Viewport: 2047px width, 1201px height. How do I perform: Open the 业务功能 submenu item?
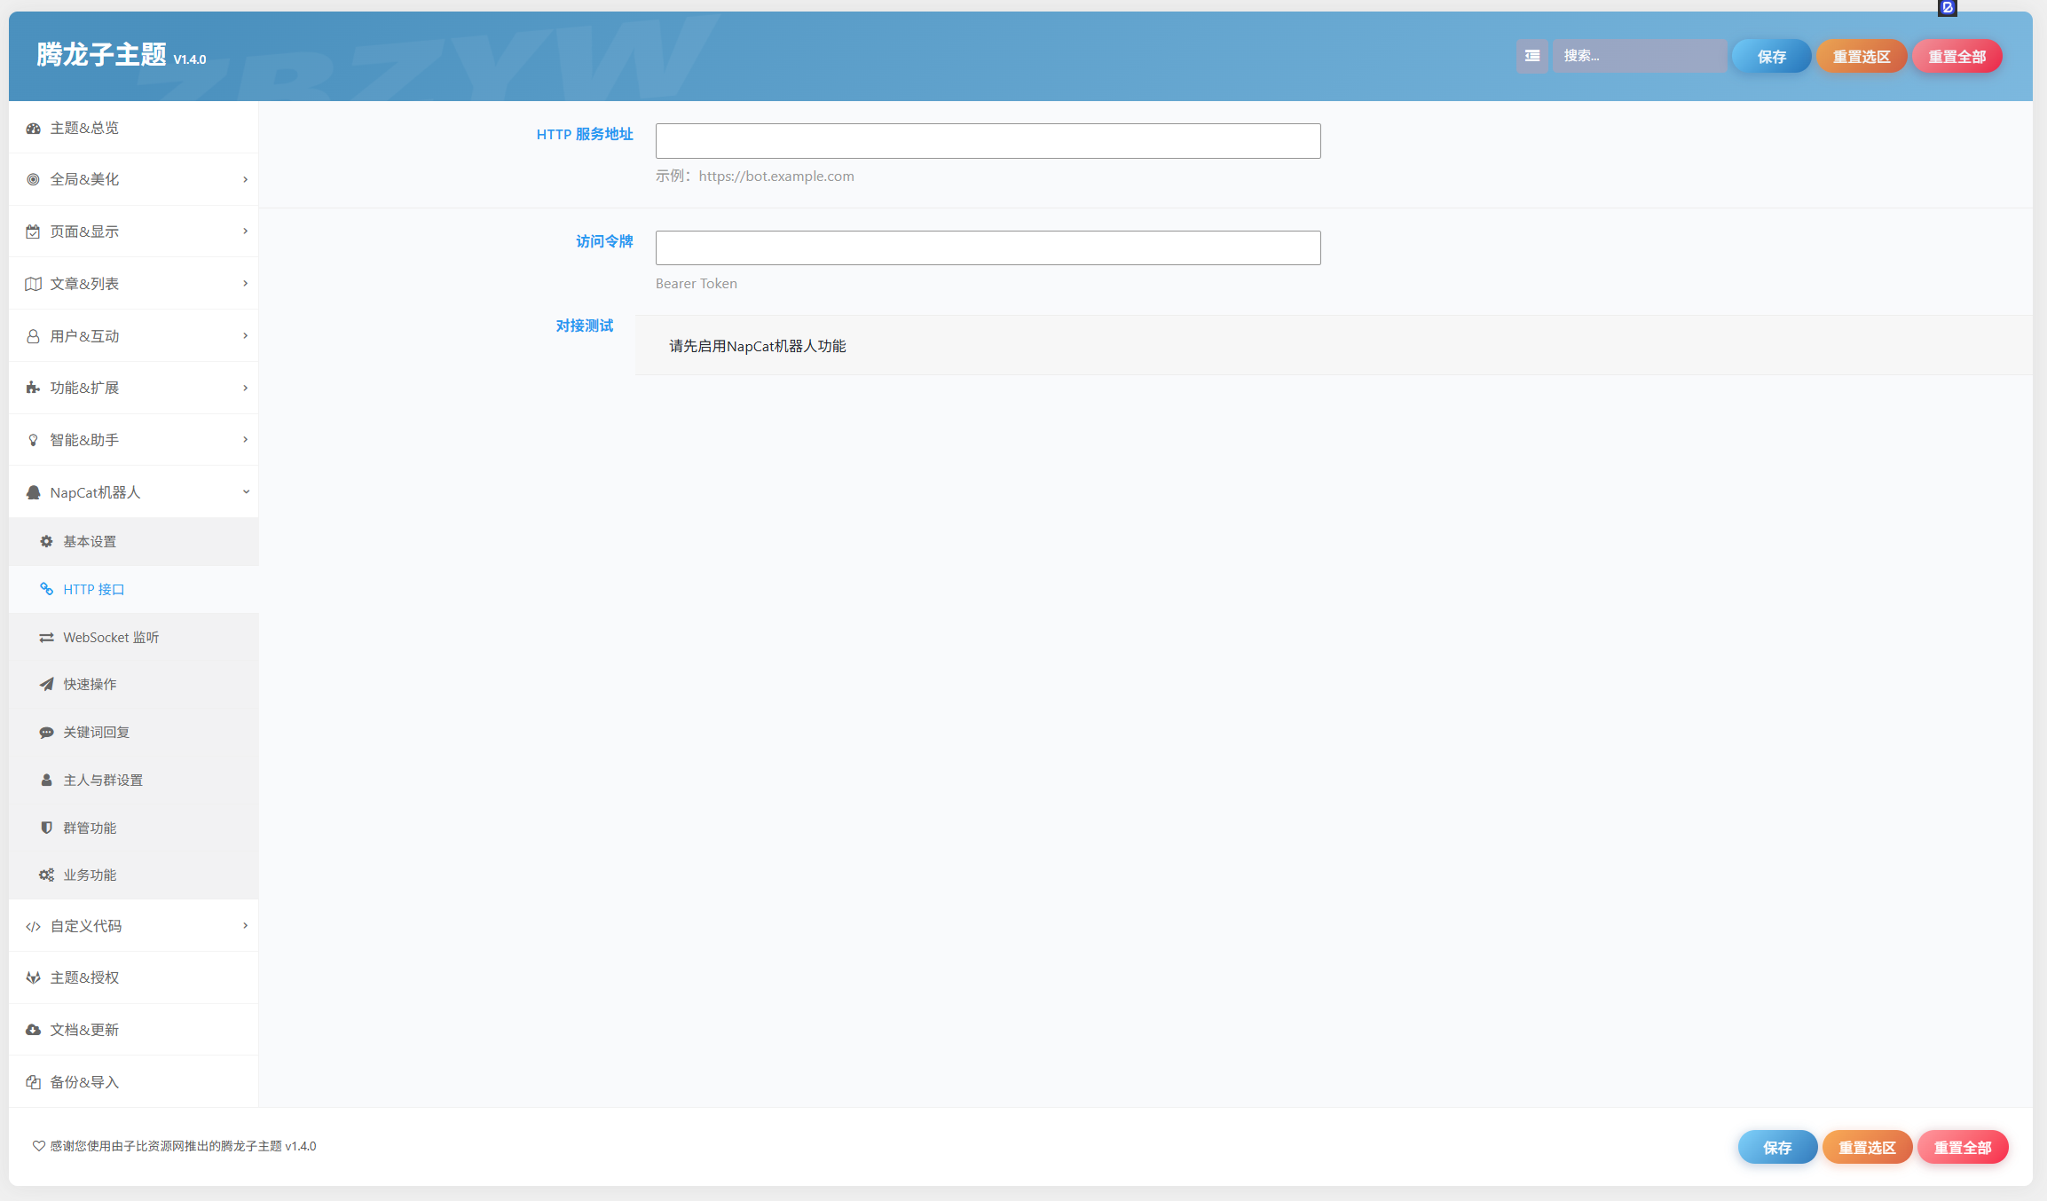click(x=133, y=875)
